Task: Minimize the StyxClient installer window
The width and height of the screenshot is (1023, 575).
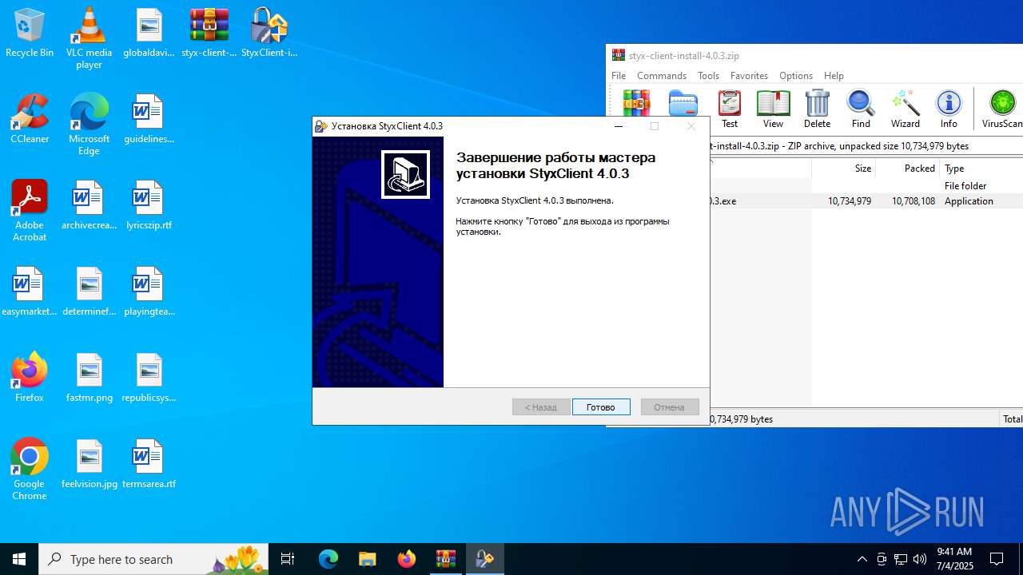Action: point(619,126)
